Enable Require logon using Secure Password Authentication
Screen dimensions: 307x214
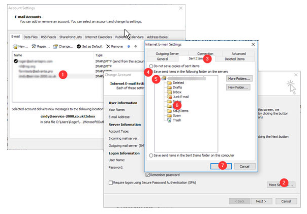[111, 182]
